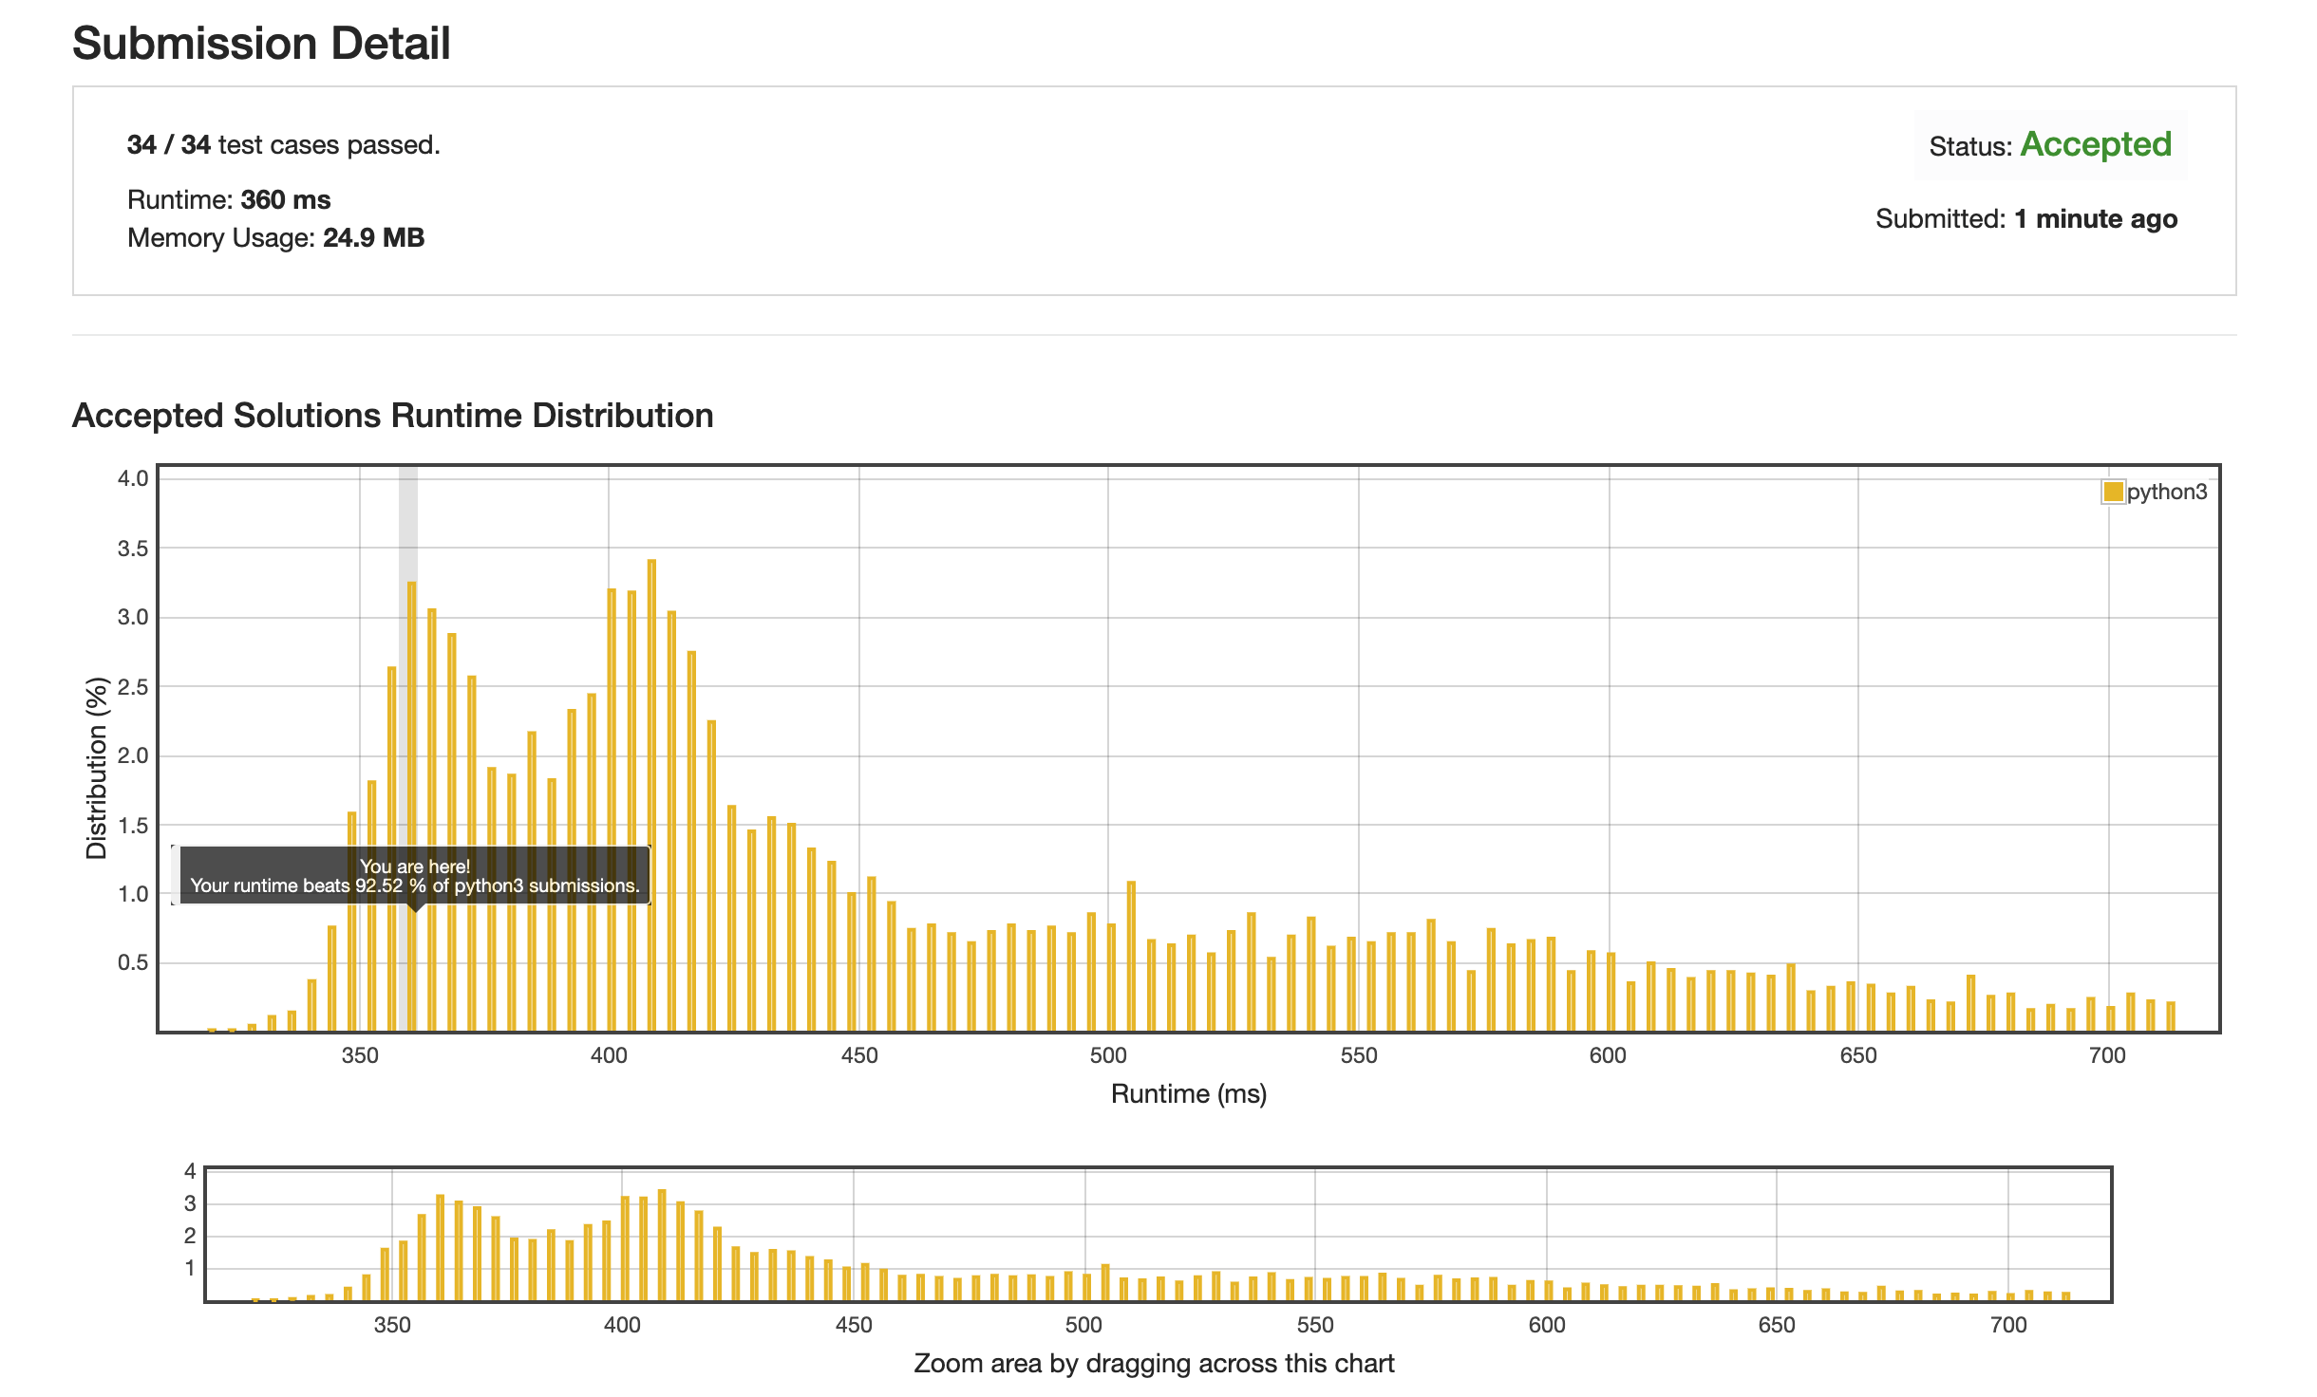Image resolution: width=2317 pixels, height=1397 pixels.
Task: Click the 500 tick label on the main chart x-axis
Action: (x=1107, y=1055)
